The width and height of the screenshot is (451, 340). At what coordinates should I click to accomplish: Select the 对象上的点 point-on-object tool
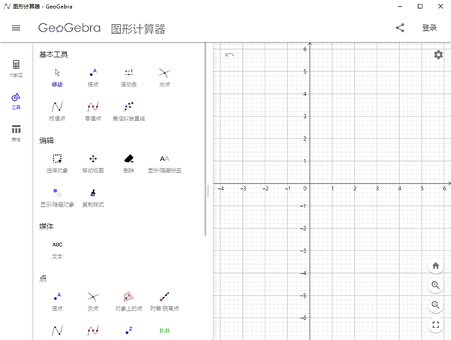point(129,302)
